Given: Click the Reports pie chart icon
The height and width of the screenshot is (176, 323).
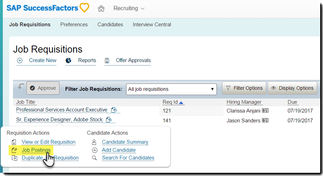Looking at the screenshot, I should [x=68, y=61].
